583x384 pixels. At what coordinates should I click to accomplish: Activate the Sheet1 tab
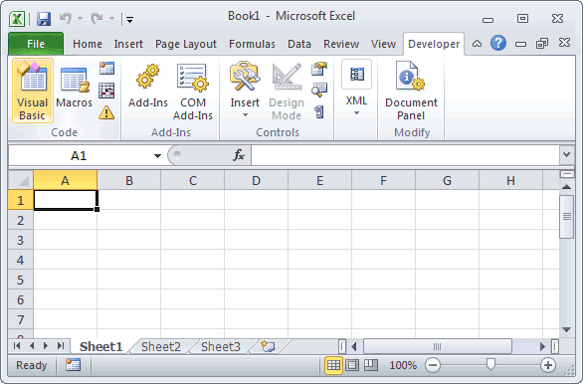point(100,346)
